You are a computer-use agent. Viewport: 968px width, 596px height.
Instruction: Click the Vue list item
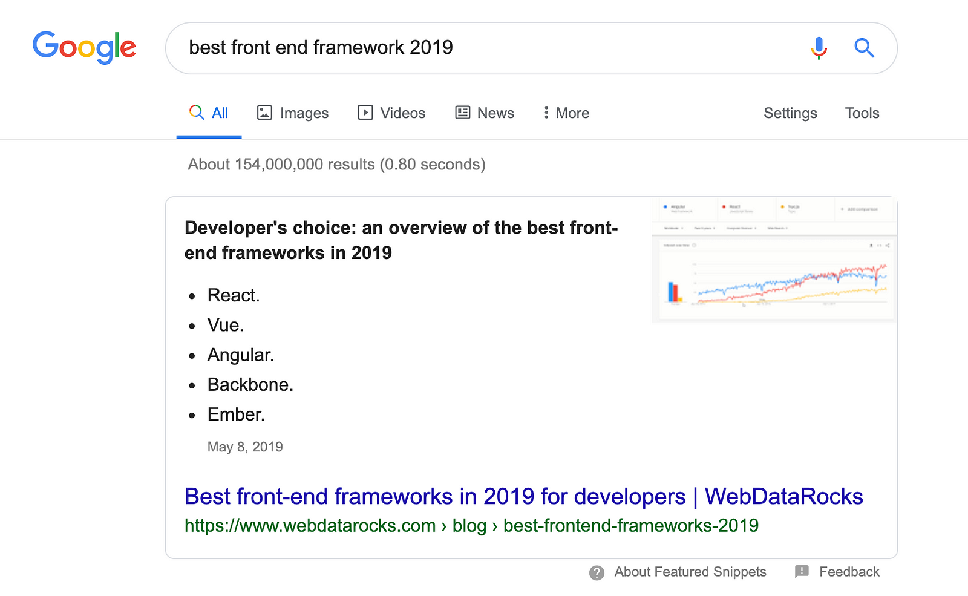[226, 325]
